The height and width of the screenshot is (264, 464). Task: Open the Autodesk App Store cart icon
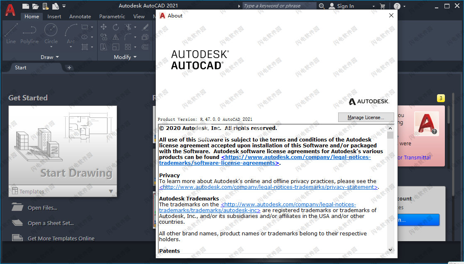point(382,6)
